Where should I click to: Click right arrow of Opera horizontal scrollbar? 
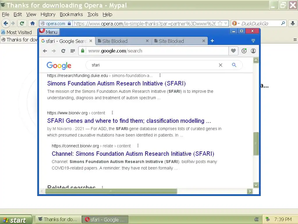(x=250, y=191)
